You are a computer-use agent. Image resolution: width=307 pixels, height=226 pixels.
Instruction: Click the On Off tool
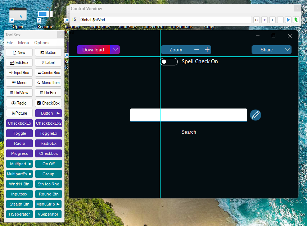point(49,164)
